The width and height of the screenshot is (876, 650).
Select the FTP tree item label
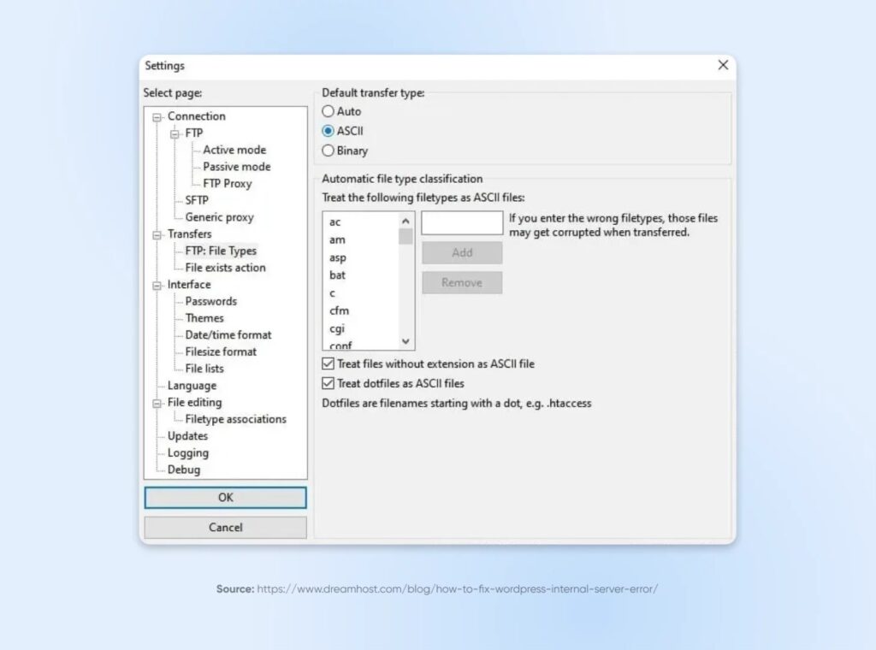point(194,133)
